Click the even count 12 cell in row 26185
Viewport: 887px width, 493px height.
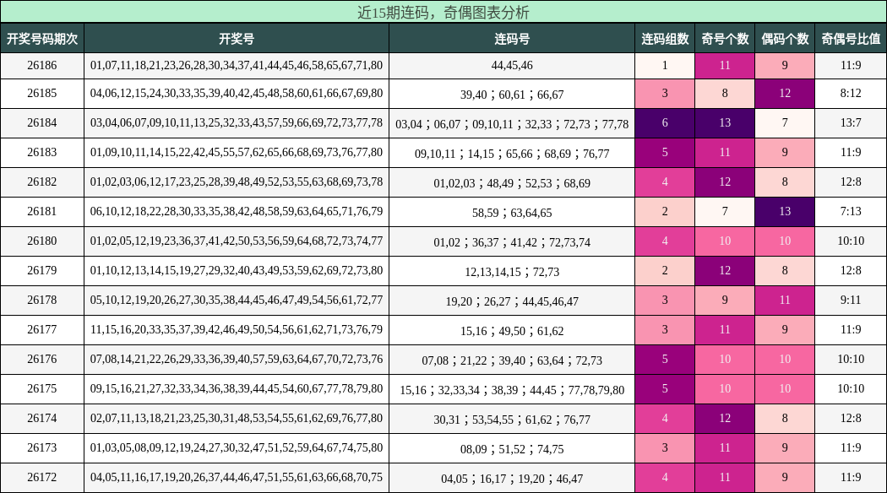[785, 94]
